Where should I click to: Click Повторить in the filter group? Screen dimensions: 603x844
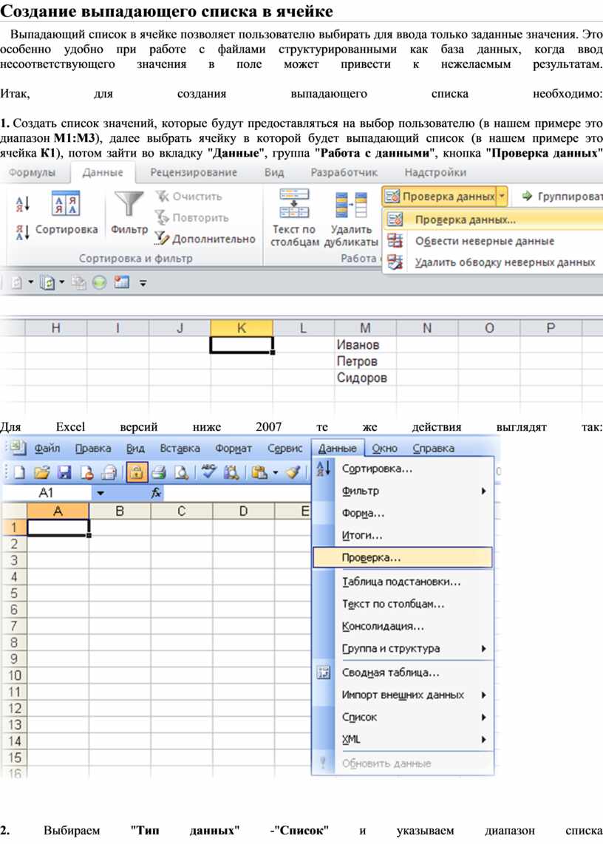tap(192, 217)
